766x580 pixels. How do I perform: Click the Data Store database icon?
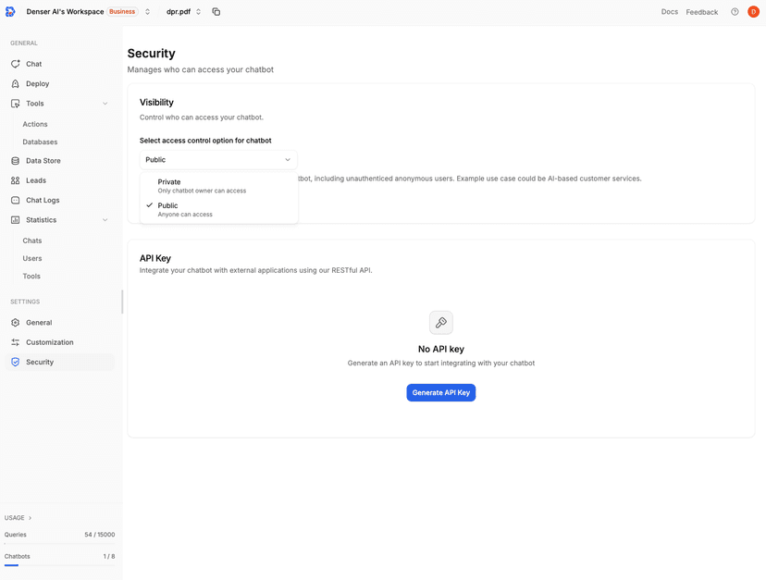[15, 160]
